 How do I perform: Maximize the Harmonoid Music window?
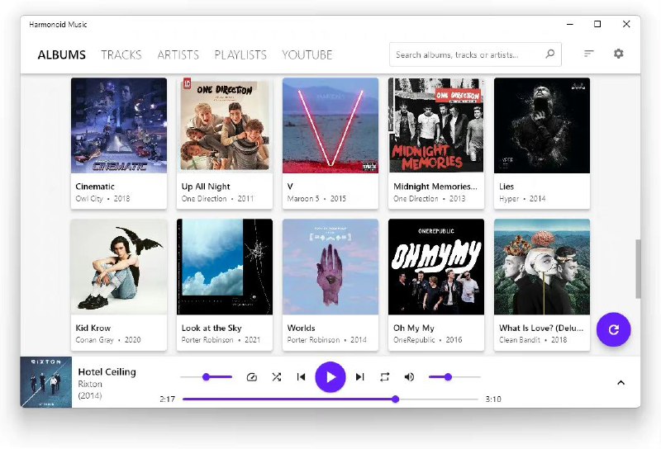point(597,25)
